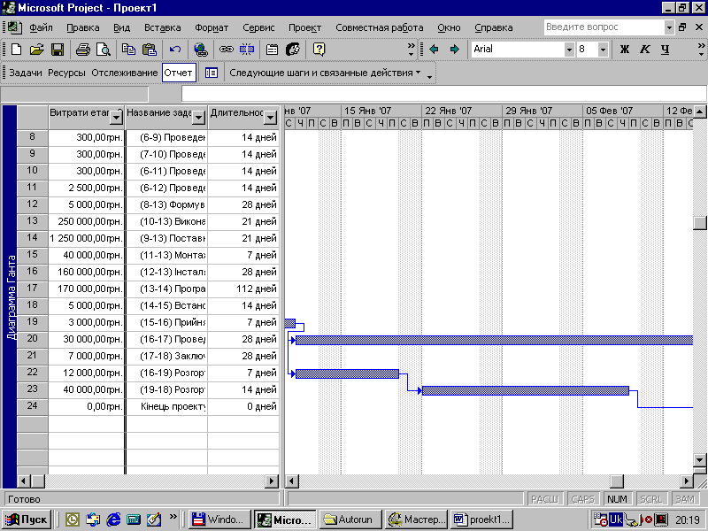
Task: Select row 17 header in task table
Action: click(32, 289)
